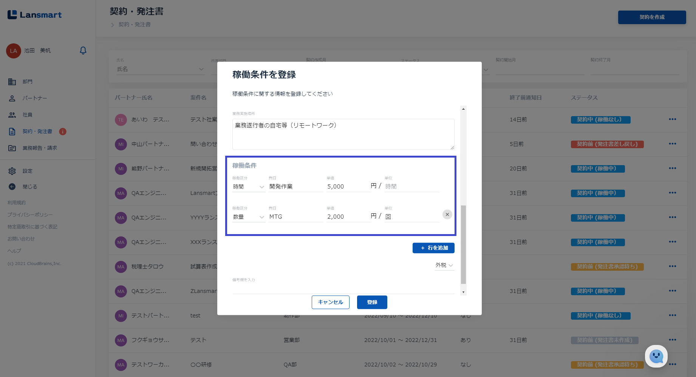Open 契約・発注書 in the sidebar menu
The height and width of the screenshot is (377, 696).
click(x=37, y=132)
